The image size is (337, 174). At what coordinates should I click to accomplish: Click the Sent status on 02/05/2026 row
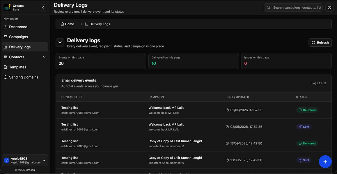pos(304,127)
